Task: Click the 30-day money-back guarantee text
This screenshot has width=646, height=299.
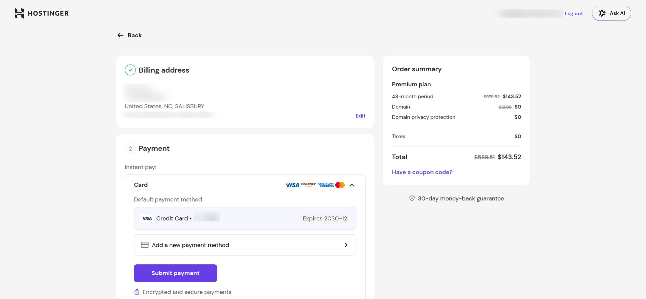Action: [461, 198]
